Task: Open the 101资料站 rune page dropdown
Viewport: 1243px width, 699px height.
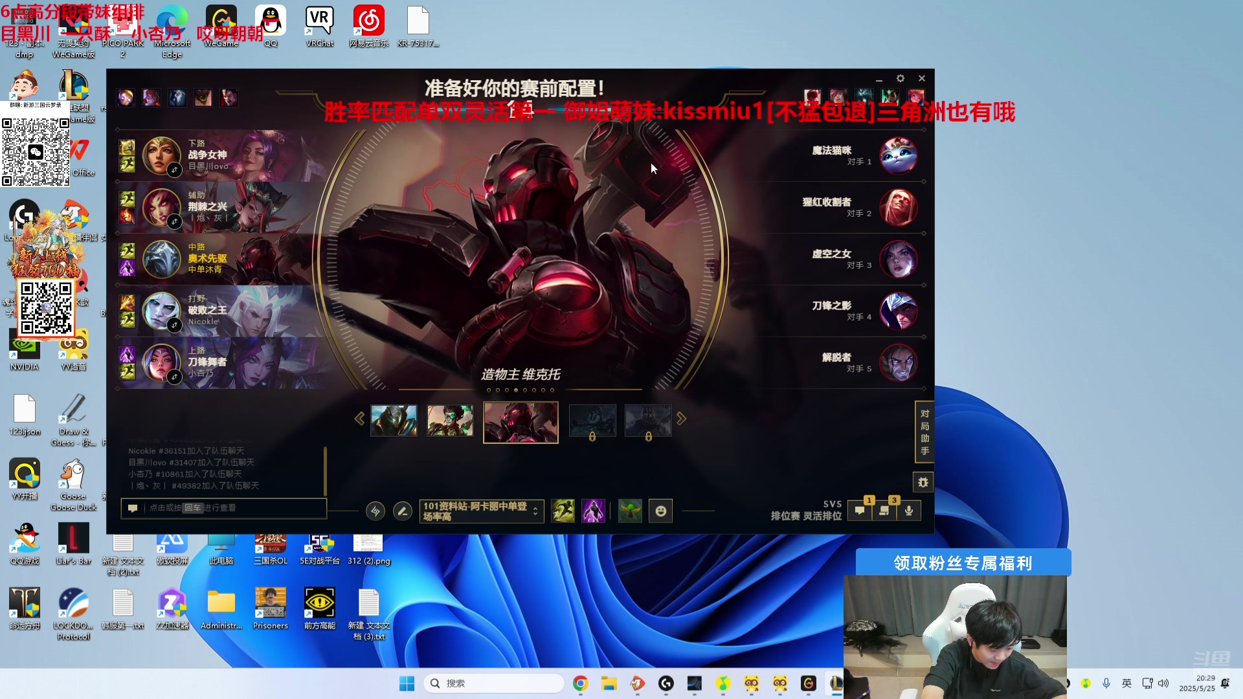Action: pos(482,511)
